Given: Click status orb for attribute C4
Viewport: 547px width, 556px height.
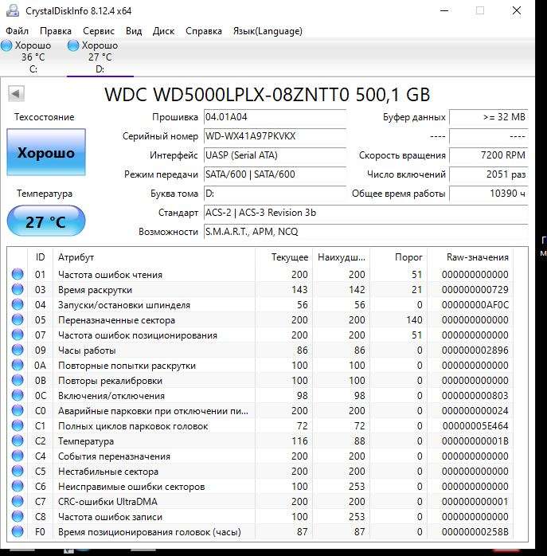Looking at the screenshot, I should tap(18, 456).
